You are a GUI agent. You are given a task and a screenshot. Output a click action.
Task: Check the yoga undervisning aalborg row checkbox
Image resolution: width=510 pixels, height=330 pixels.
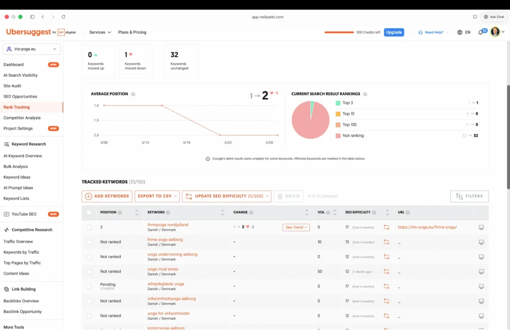coord(89,257)
